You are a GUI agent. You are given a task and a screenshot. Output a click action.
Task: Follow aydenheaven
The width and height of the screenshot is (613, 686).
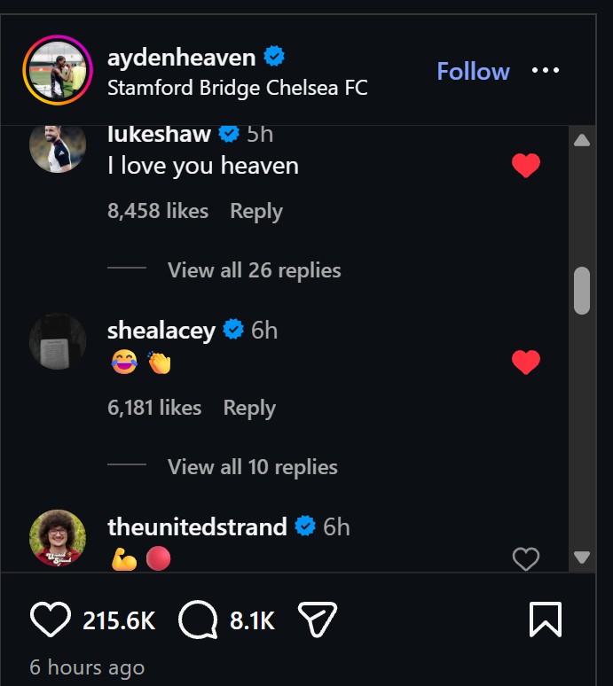[x=473, y=71]
